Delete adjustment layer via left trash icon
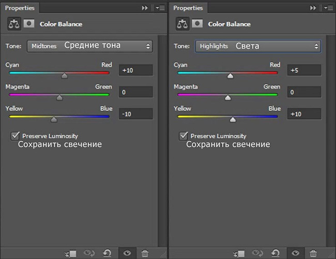 click(145, 253)
